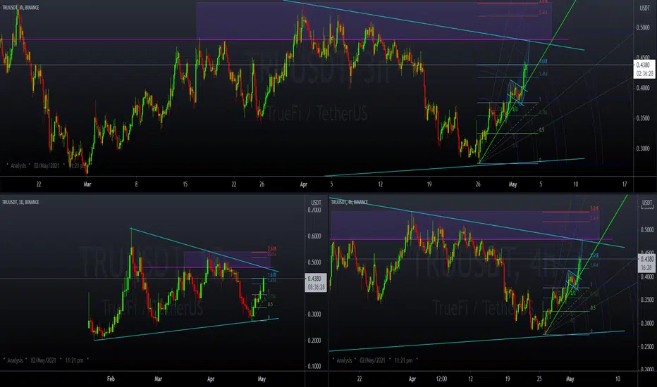The height and width of the screenshot is (387, 657).
Task: Click the Apr date label on the 4h chart axis
Action: pyautogui.click(x=412, y=379)
